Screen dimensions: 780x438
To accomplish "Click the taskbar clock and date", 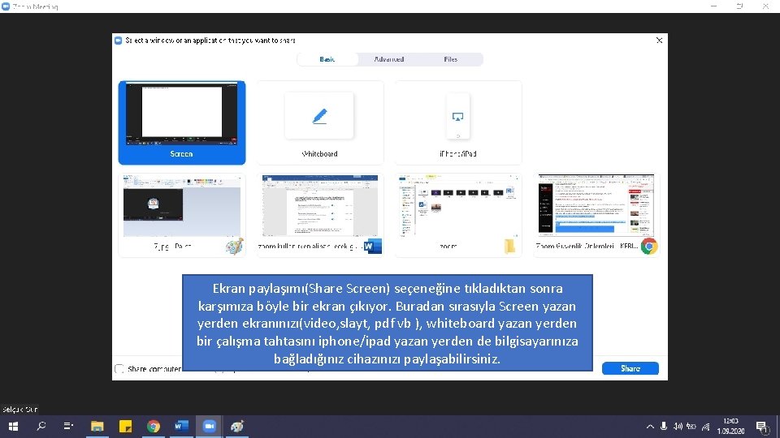I will pyautogui.click(x=730, y=426).
